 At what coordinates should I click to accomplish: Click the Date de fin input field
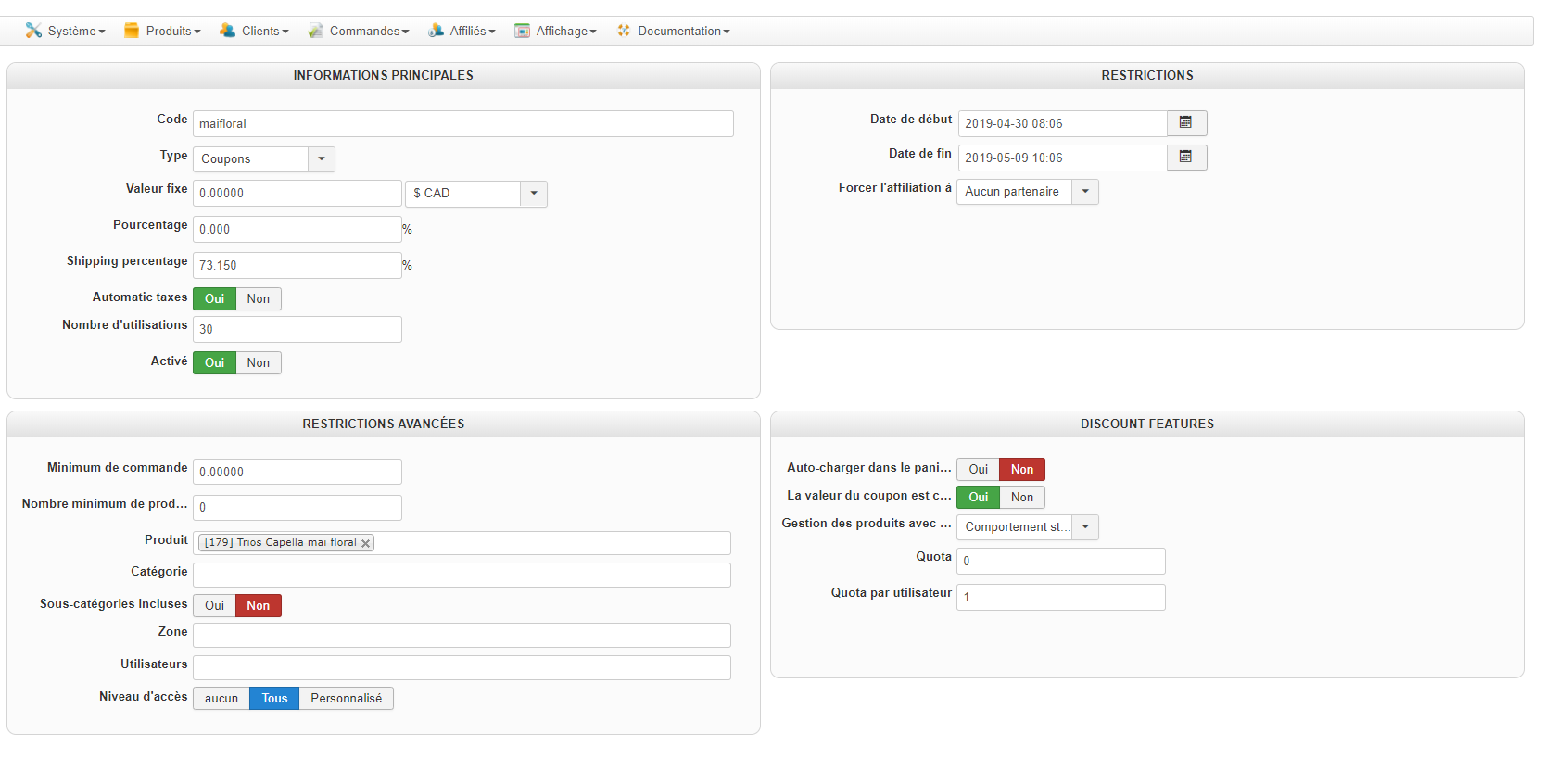1063,158
